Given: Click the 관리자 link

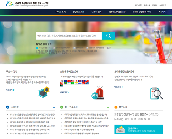Looking at the screenshot, I should pos(155,5).
